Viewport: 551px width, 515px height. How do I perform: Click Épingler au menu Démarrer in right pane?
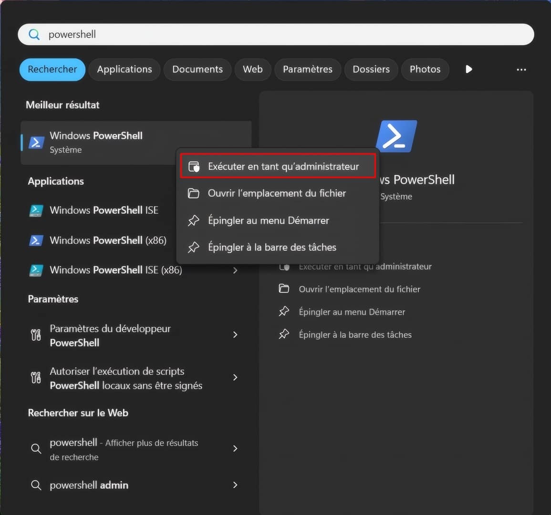pyautogui.click(x=352, y=312)
